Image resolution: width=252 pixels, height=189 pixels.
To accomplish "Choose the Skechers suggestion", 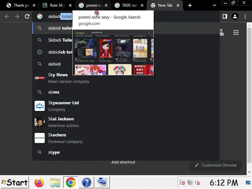I will [126, 138].
